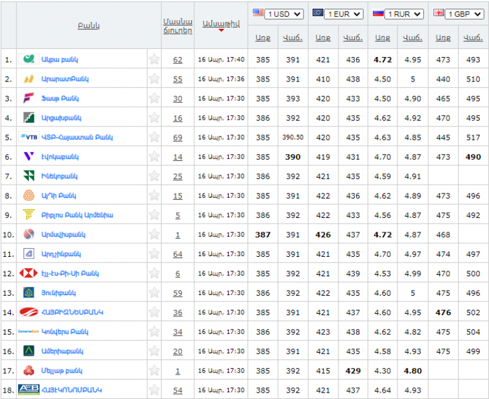
Task: Toggle the favorite star for VTB bank row
Action: [154, 138]
